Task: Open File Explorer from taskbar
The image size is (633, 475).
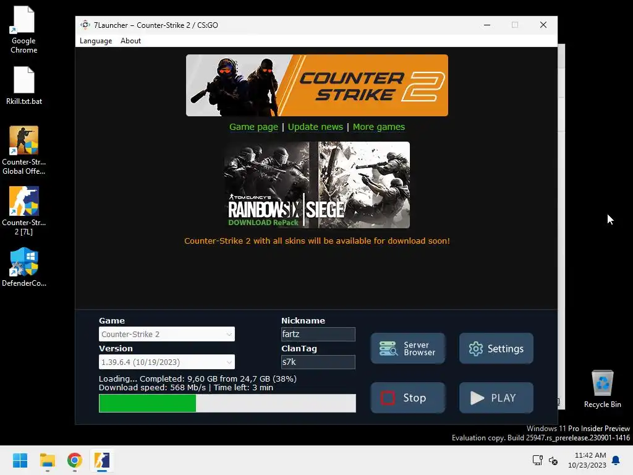Action: point(47,460)
